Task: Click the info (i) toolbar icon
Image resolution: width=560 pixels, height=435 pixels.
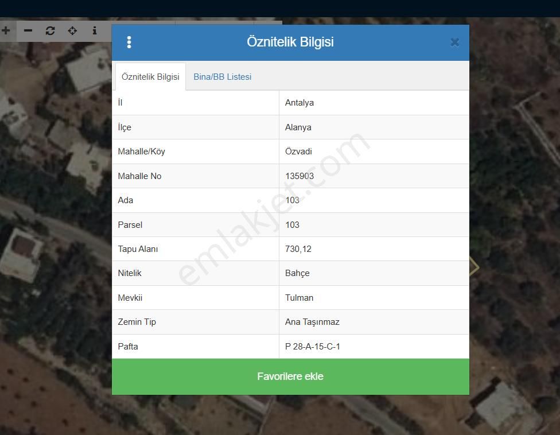Action: [95, 30]
